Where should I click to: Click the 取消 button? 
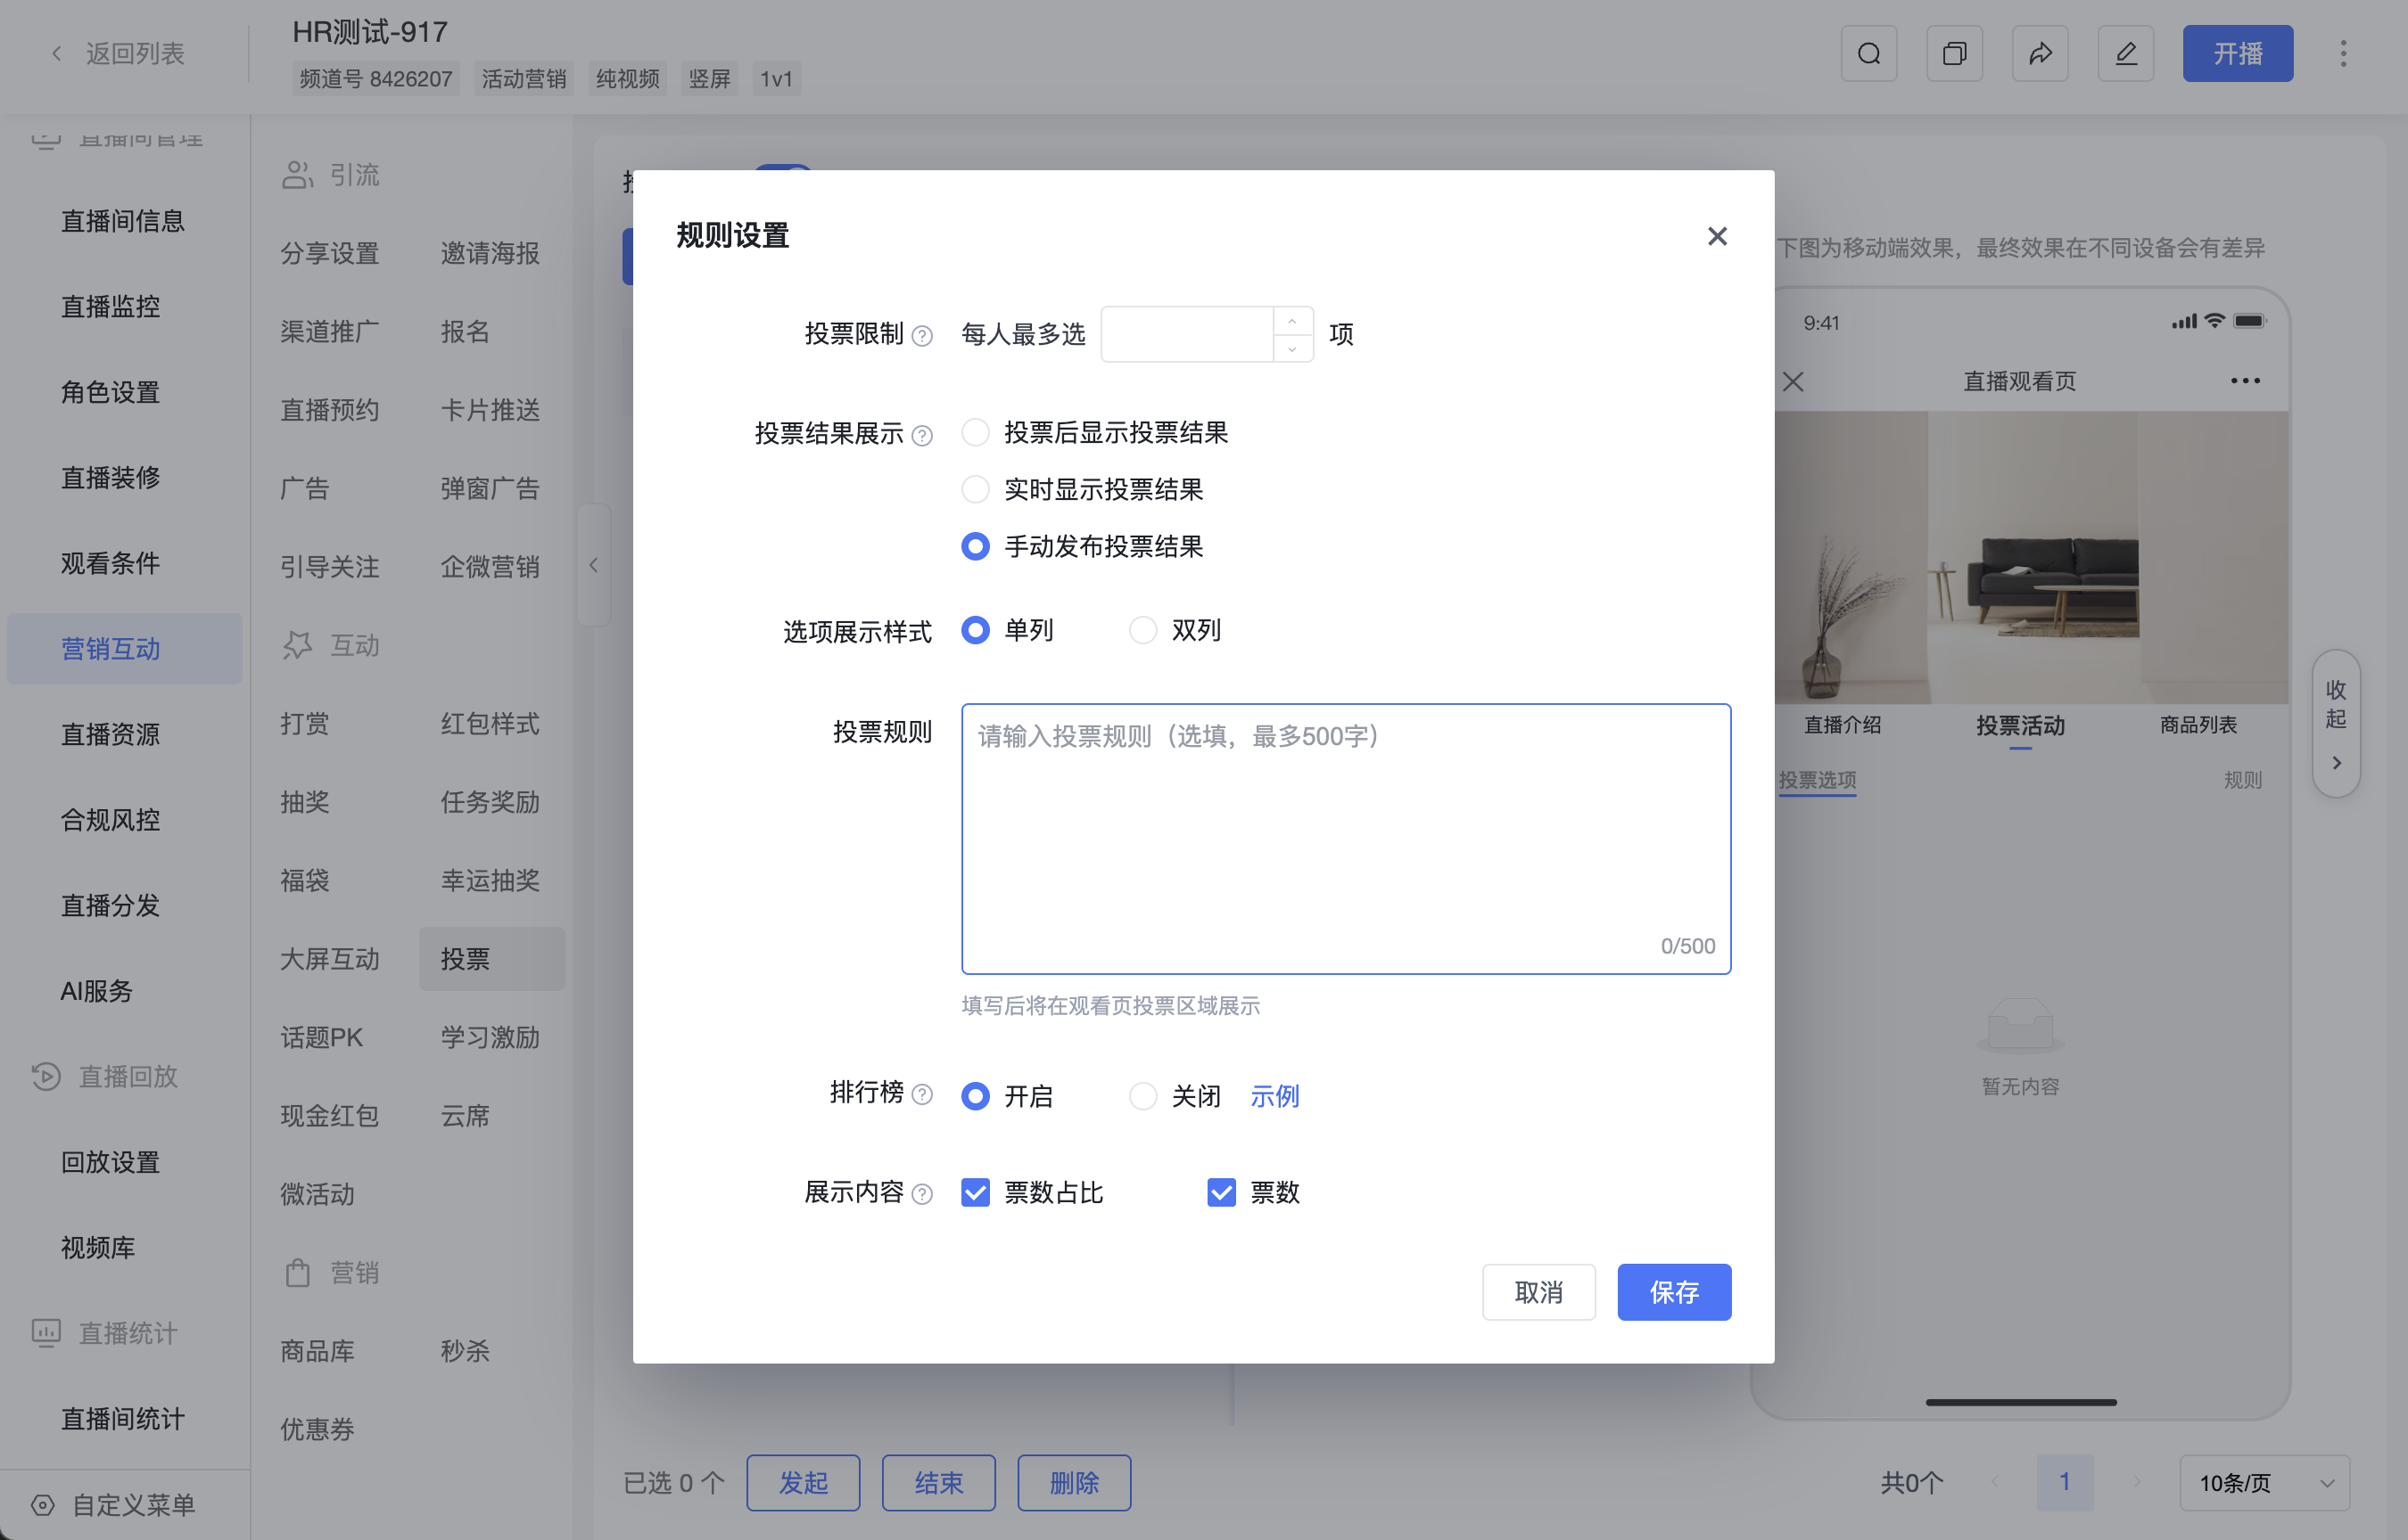point(1538,1292)
